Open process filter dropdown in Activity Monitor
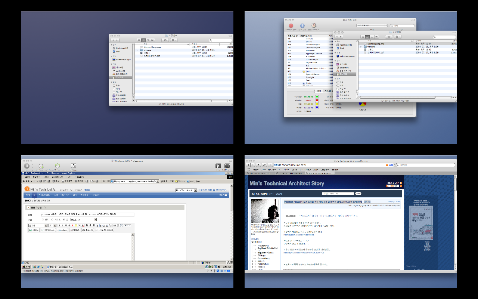 click(372, 25)
